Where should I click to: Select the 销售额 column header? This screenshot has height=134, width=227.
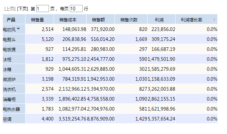tap(100, 19)
